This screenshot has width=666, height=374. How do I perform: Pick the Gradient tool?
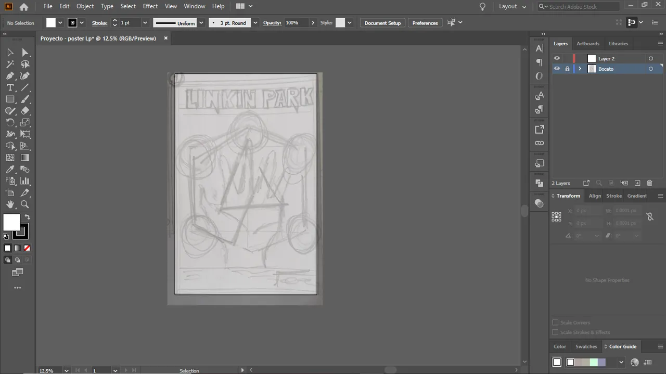point(25,158)
